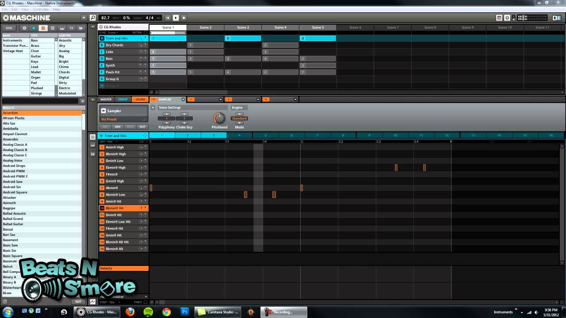Switch to keyboard view icon in pattern editor

(92, 144)
